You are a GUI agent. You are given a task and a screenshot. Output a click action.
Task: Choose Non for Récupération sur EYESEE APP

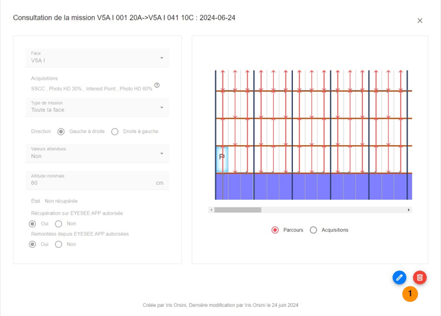point(58,224)
